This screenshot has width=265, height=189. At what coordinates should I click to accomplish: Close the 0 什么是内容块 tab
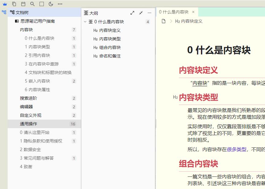point(193,12)
